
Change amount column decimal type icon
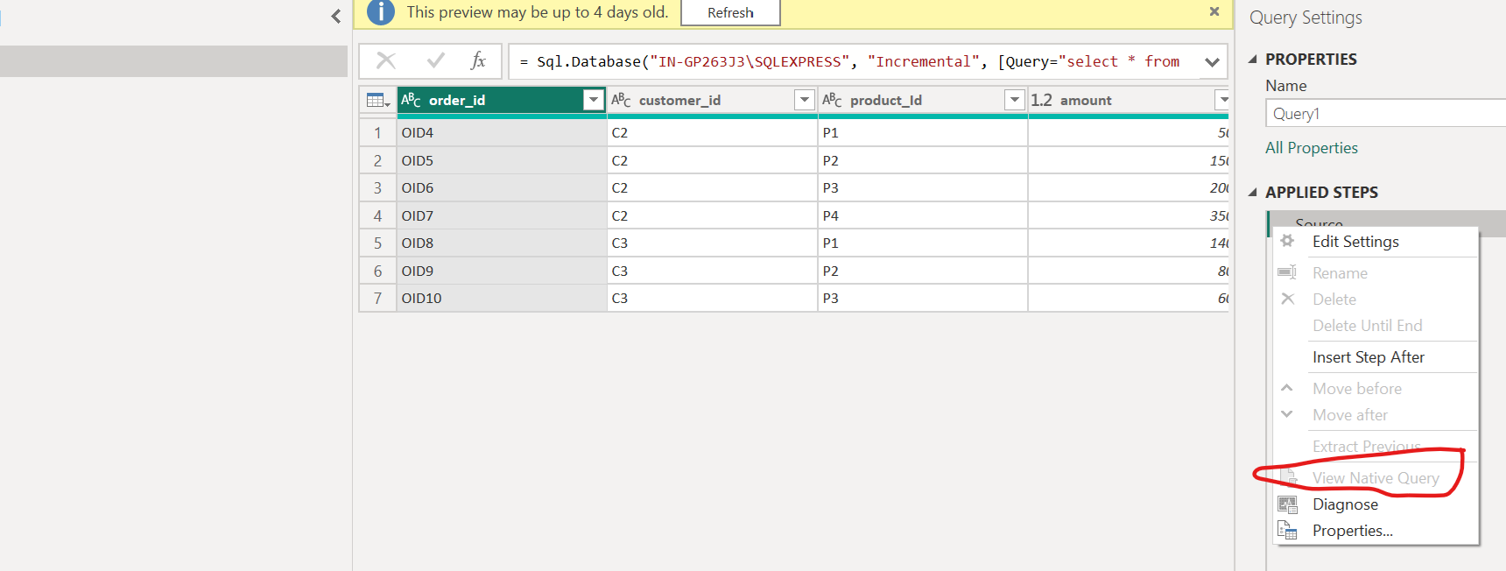pos(1041,100)
